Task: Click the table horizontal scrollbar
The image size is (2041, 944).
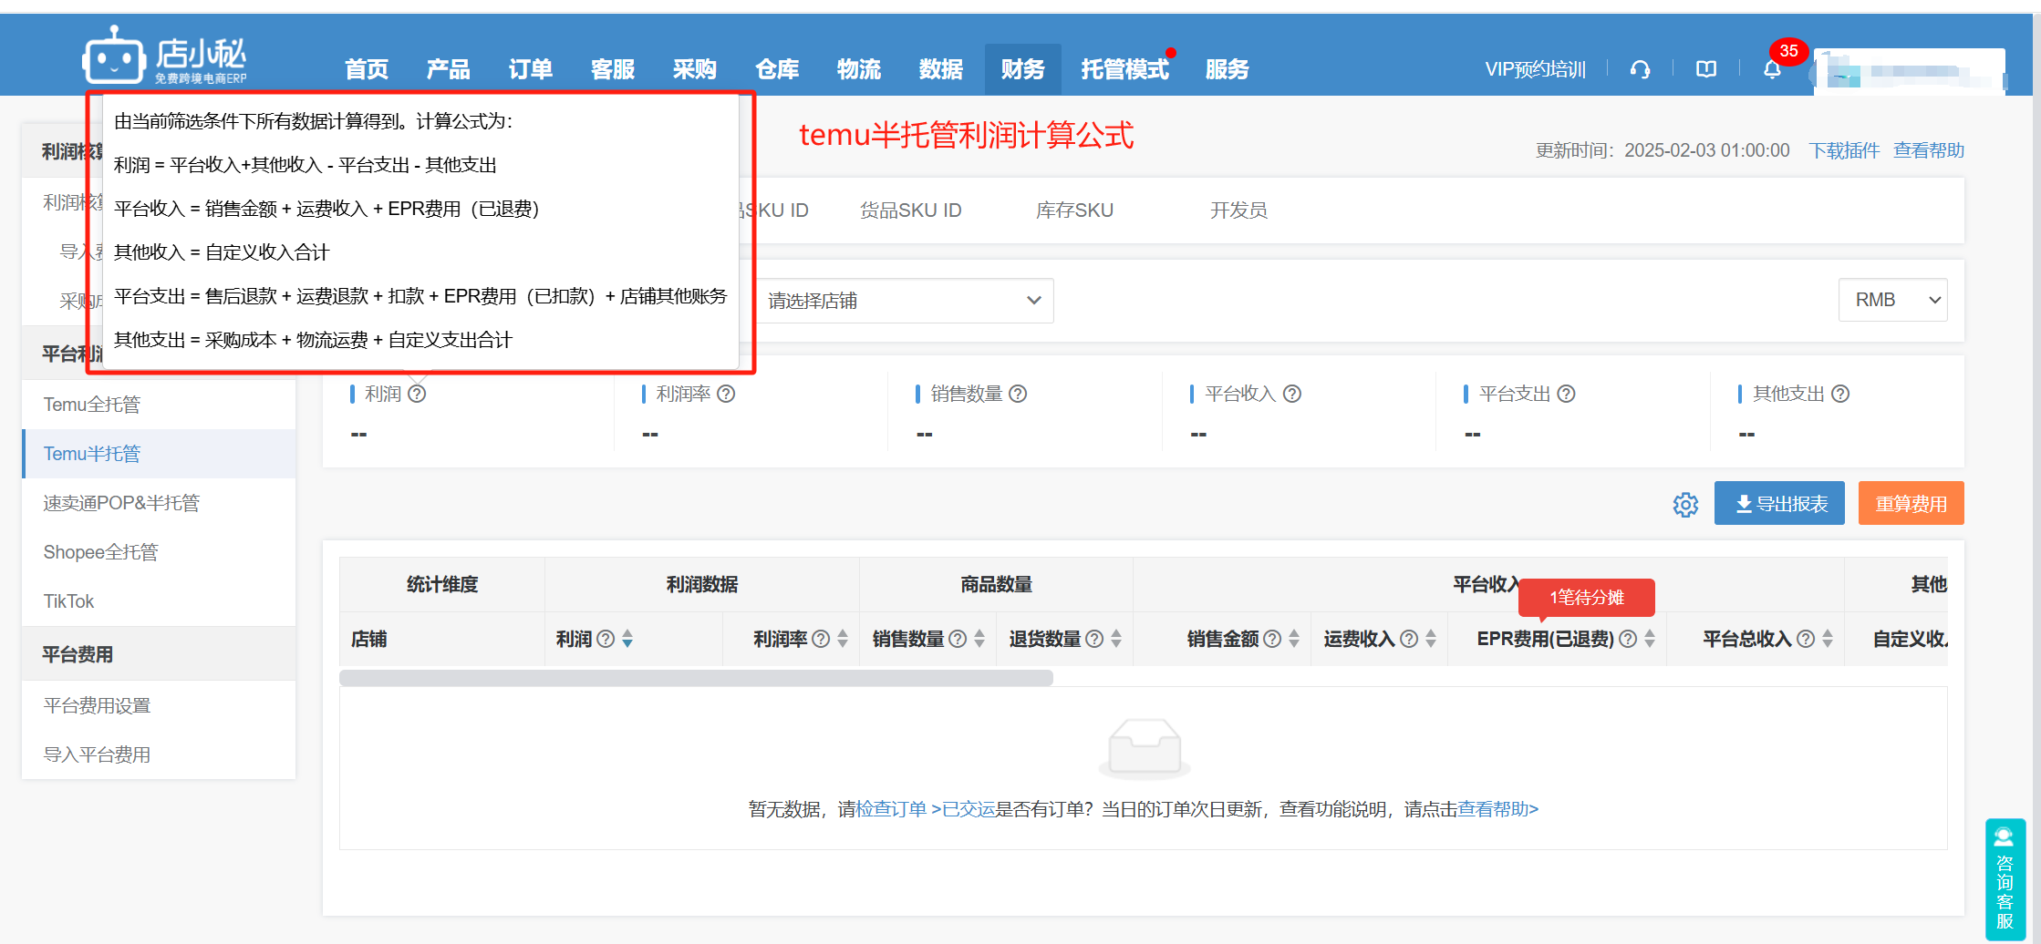Action: pyautogui.click(x=696, y=678)
